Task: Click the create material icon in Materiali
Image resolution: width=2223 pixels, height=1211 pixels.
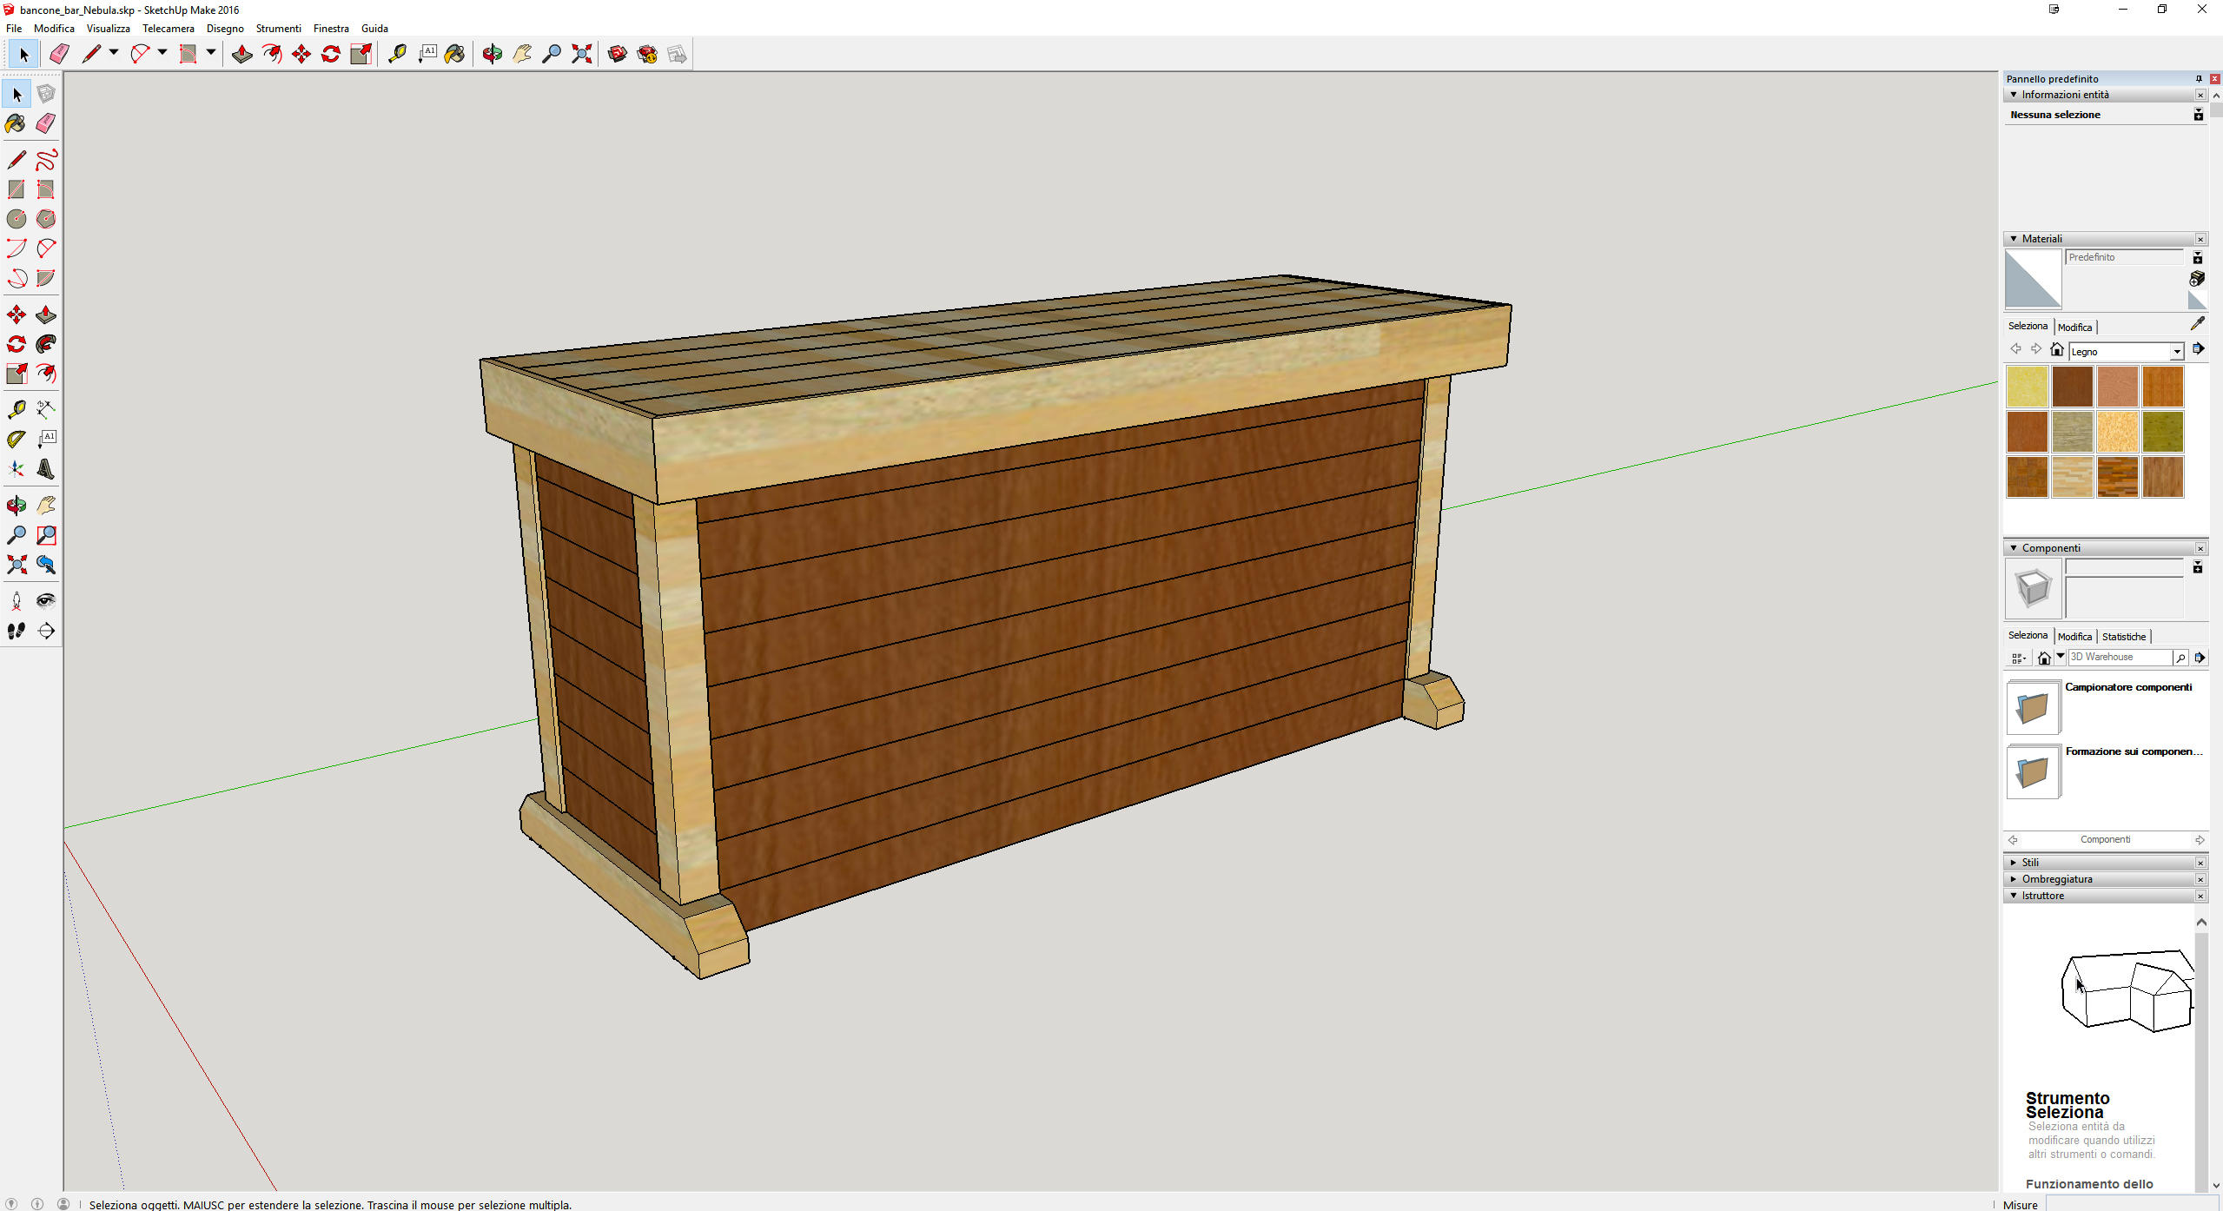Action: [2197, 279]
